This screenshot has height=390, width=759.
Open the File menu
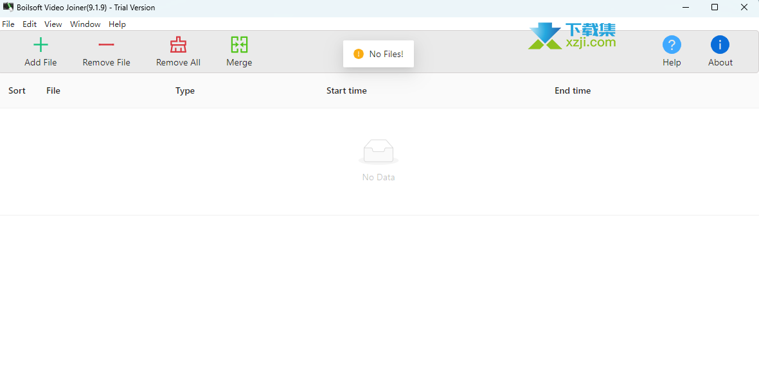(x=8, y=24)
